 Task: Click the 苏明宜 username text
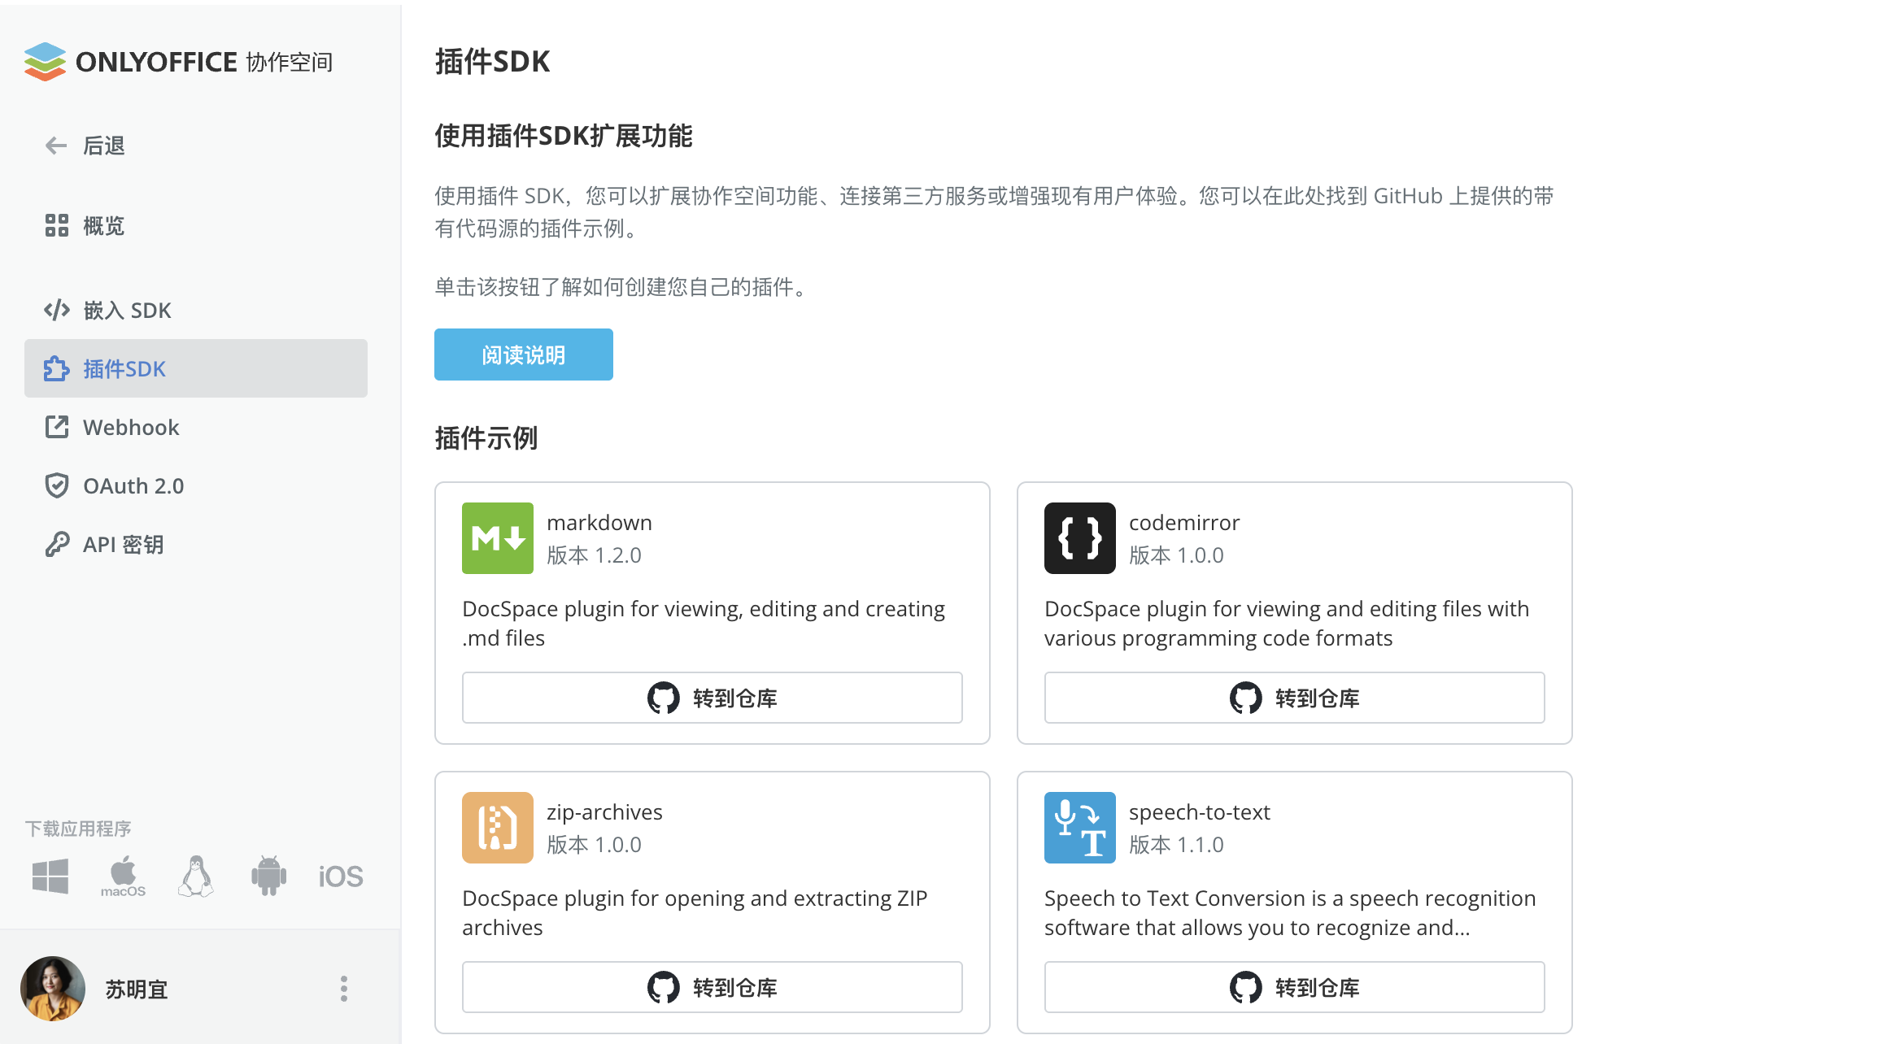137,989
